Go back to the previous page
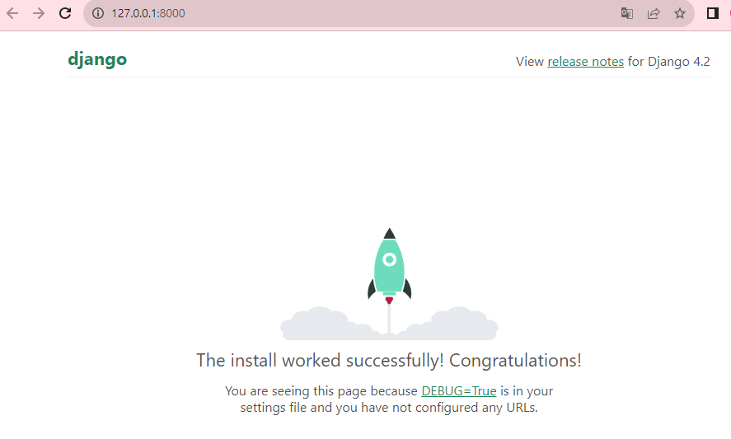This screenshot has height=439, width=731. click(x=12, y=13)
